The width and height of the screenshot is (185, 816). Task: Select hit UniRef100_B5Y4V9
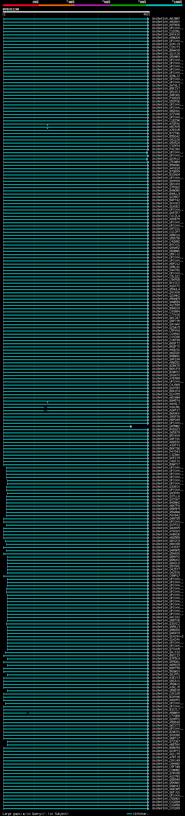pyautogui.click(x=166, y=436)
